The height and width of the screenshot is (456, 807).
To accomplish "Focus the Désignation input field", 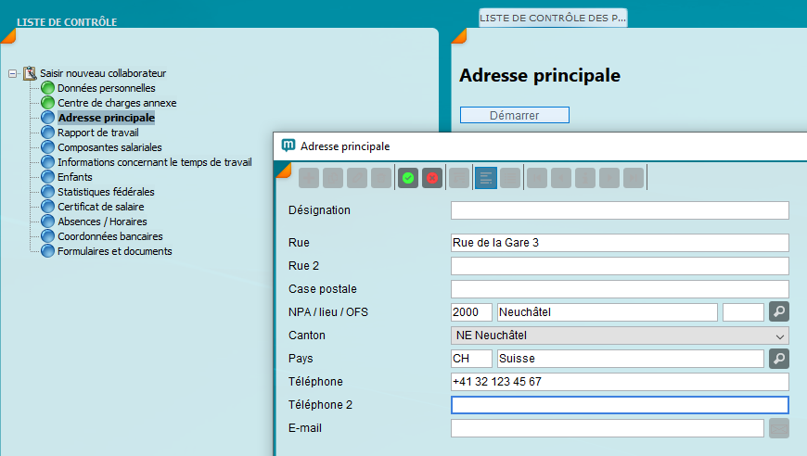I will point(620,210).
